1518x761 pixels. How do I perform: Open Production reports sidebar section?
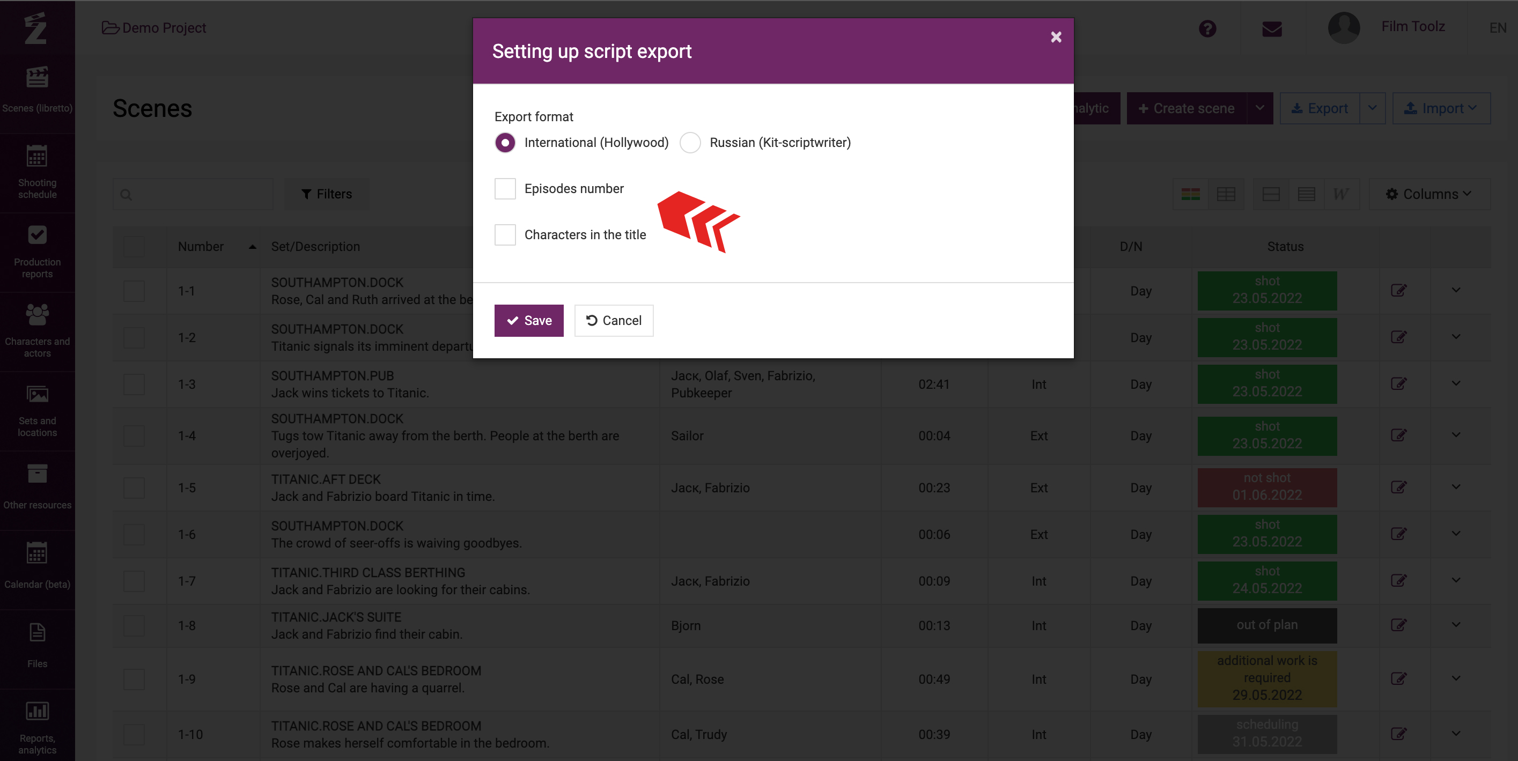(x=37, y=252)
